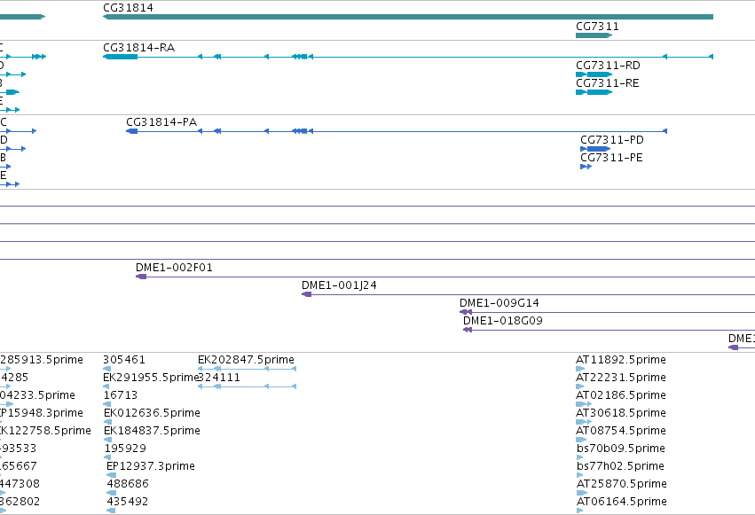Image resolution: width=755 pixels, height=515 pixels.
Task: Select the 04233.5prime EST label
Action: point(37,395)
